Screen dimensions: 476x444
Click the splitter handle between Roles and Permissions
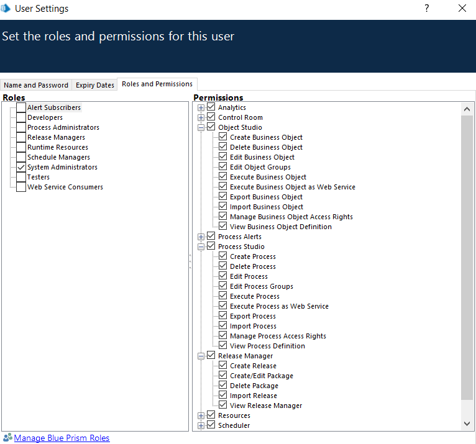click(x=190, y=262)
